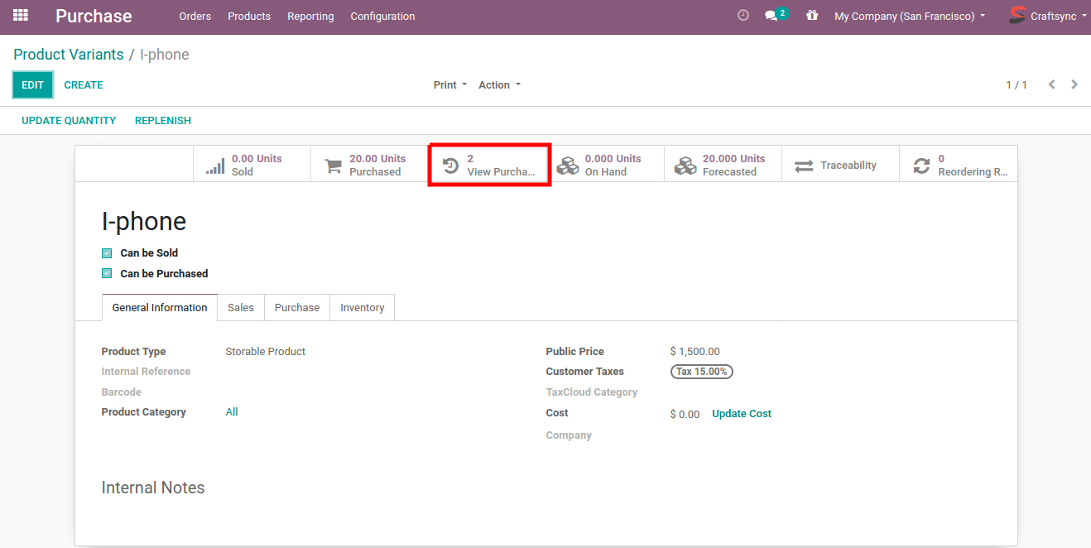Image resolution: width=1091 pixels, height=548 pixels.
Task: Click the View Purchase history icon
Action: (450, 166)
